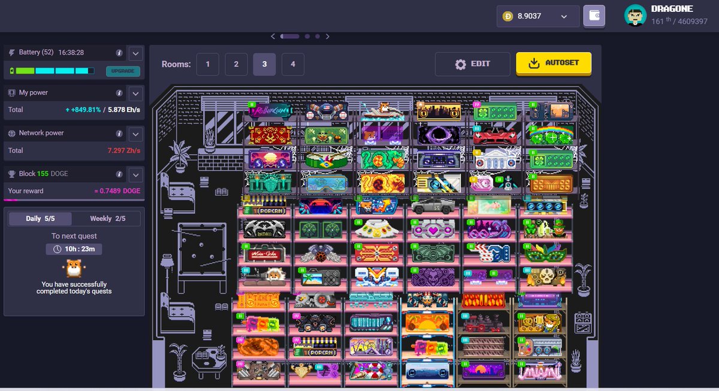Select the active carousel page indicator

[289, 37]
